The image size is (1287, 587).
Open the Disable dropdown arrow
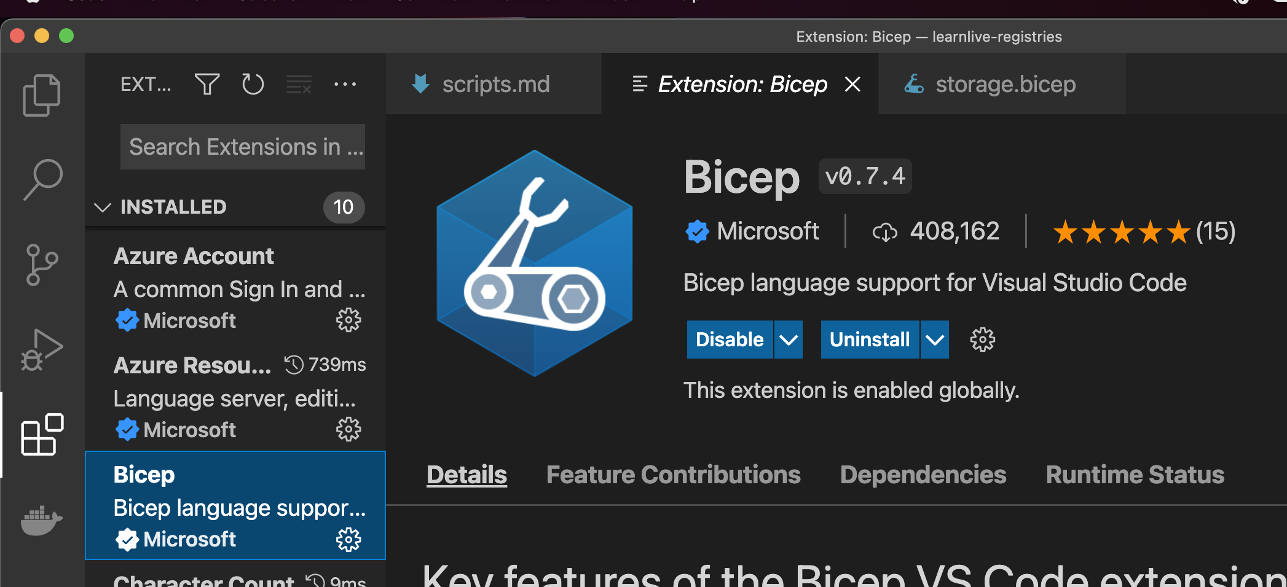[x=789, y=340]
